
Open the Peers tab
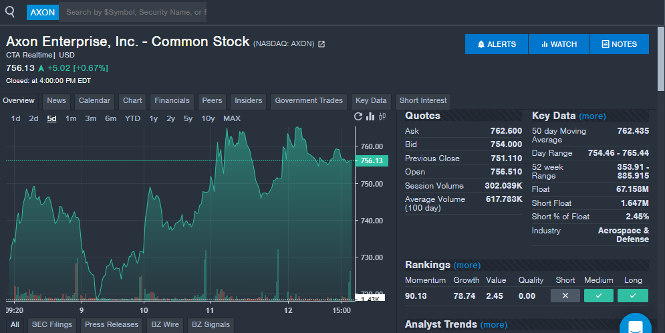(x=212, y=101)
